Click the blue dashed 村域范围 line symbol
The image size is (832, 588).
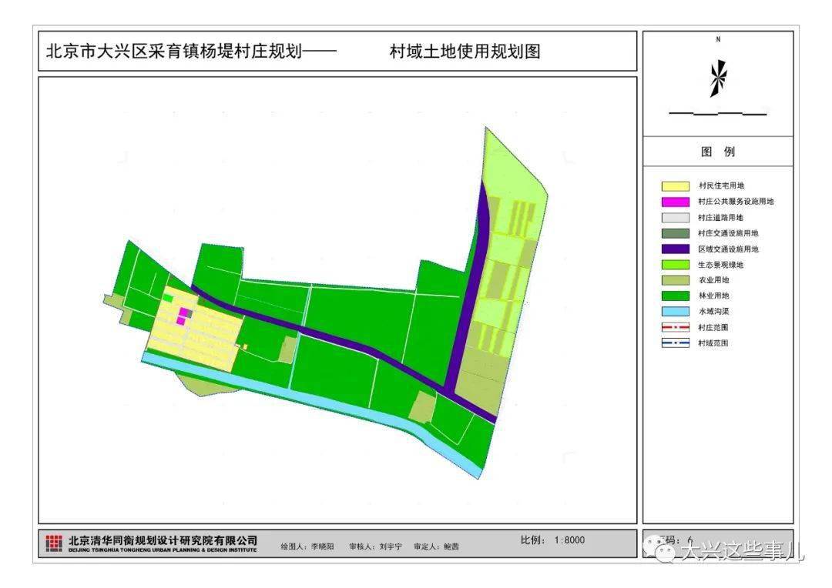tap(675, 343)
